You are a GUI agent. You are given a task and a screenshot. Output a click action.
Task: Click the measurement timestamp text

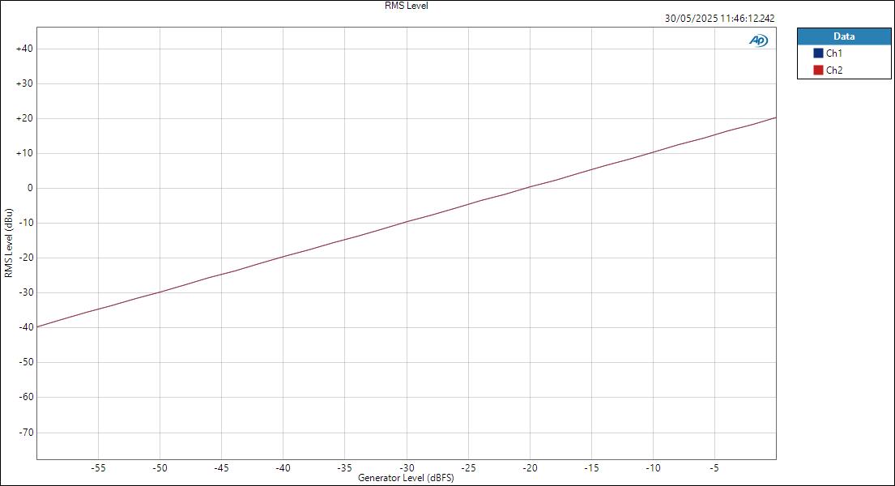coord(719,16)
